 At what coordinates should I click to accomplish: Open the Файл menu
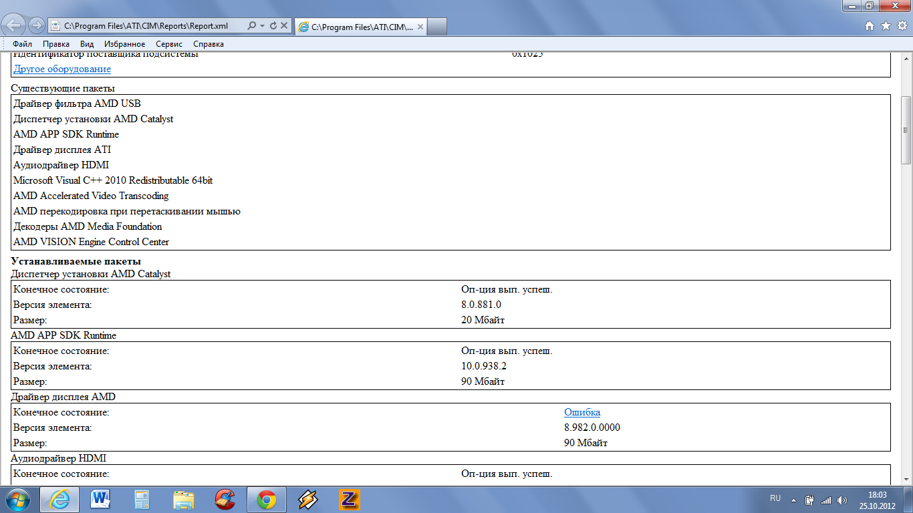(23, 44)
